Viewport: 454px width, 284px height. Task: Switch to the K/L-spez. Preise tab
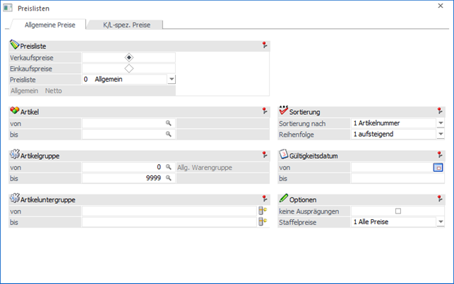(127, 25)
